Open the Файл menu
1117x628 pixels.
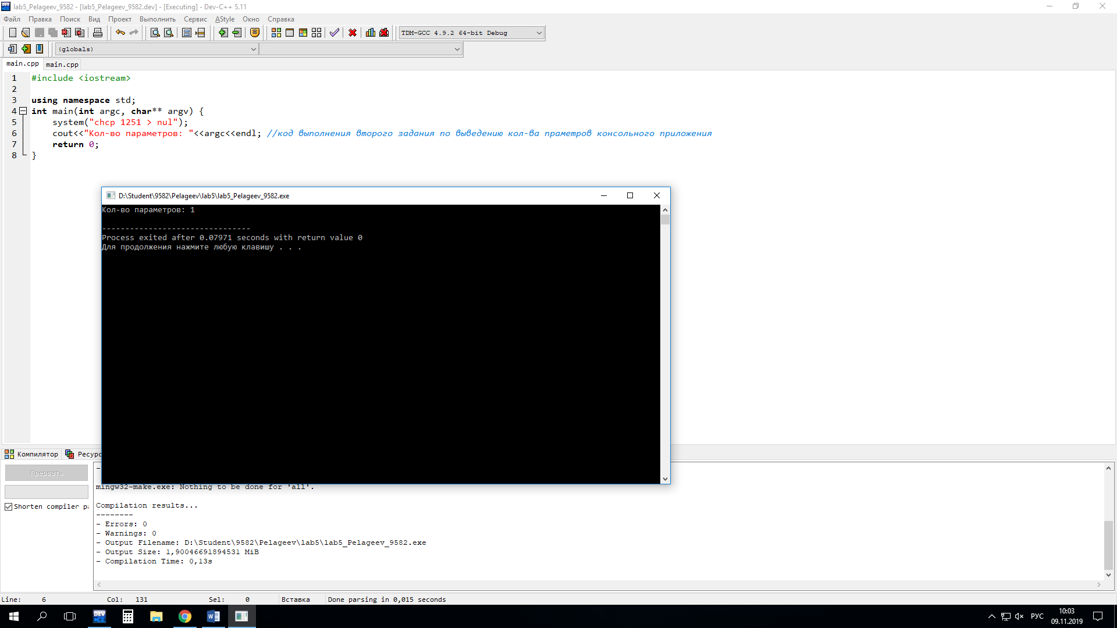pos(12,19)
